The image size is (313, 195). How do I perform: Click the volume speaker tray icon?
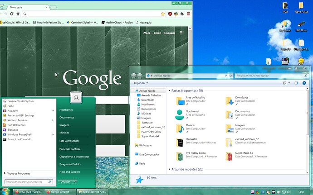(x=289, y=192)
